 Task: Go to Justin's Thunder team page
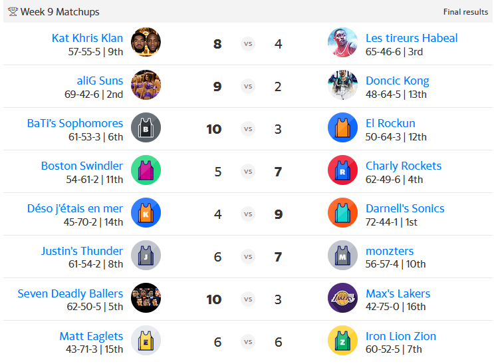[x=82, y=251]
